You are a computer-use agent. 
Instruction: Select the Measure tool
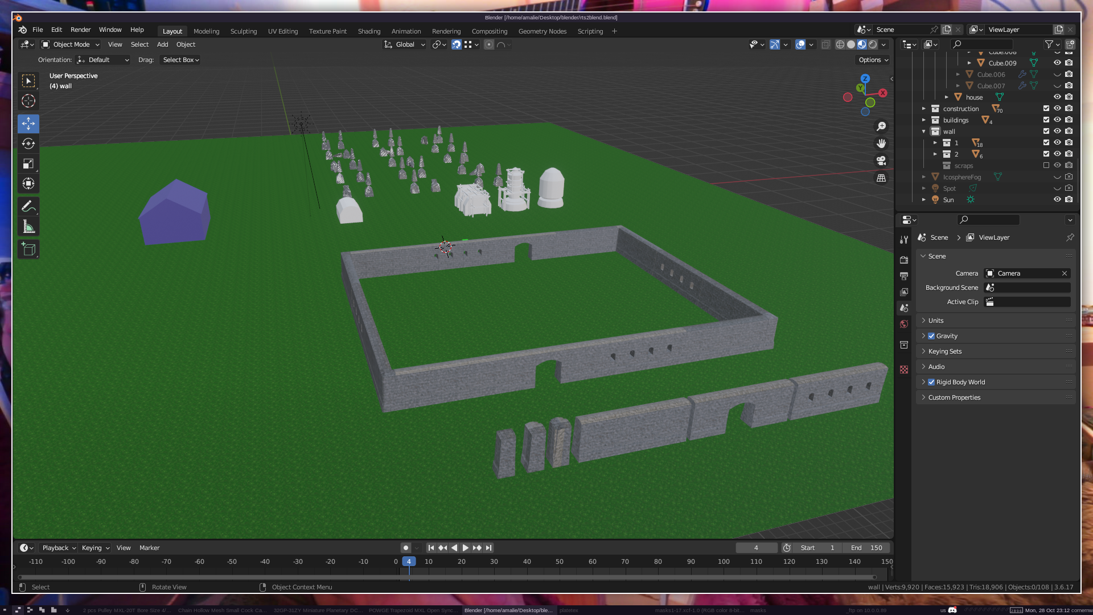pos(28,227)
